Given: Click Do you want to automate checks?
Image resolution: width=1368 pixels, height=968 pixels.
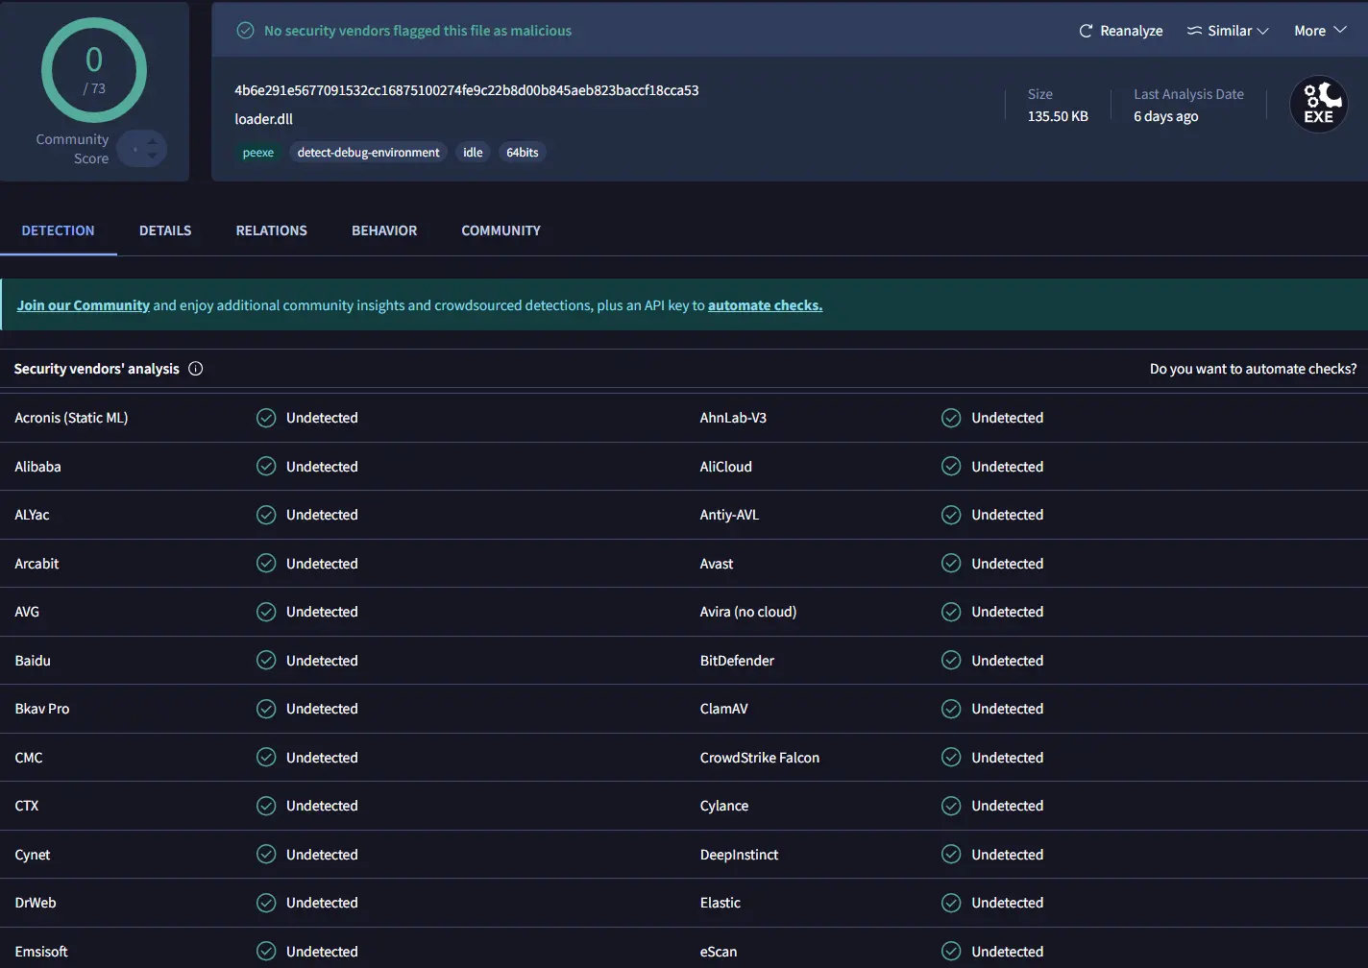Looking at the screenshot, I should (1254, 369).
